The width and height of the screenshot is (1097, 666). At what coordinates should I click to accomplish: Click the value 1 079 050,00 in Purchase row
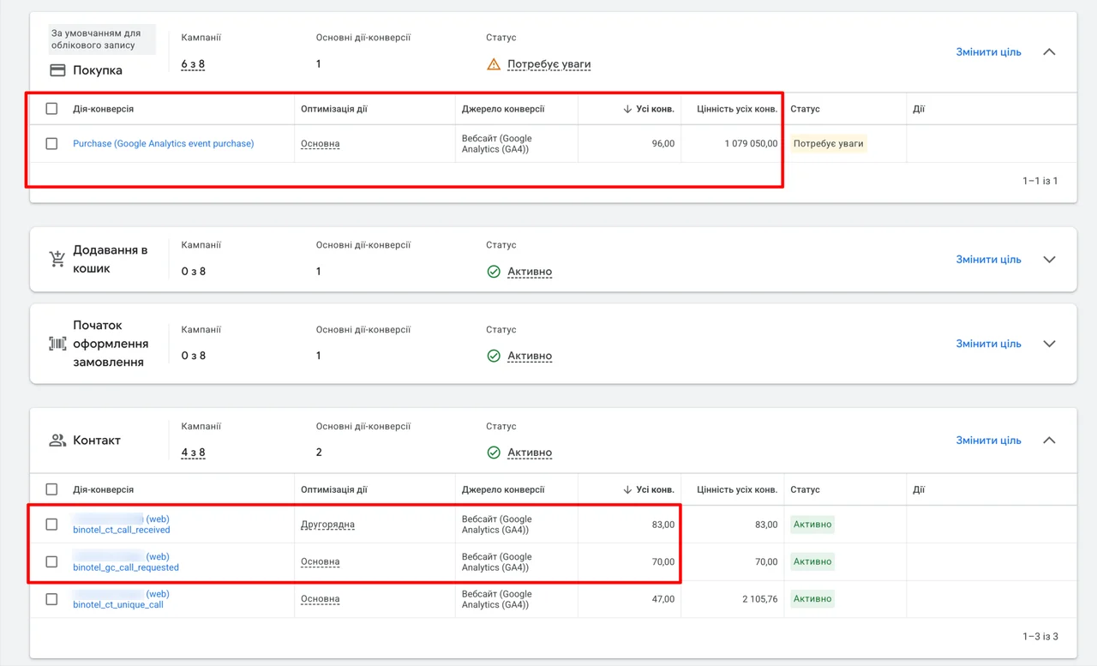pos(751,144)
